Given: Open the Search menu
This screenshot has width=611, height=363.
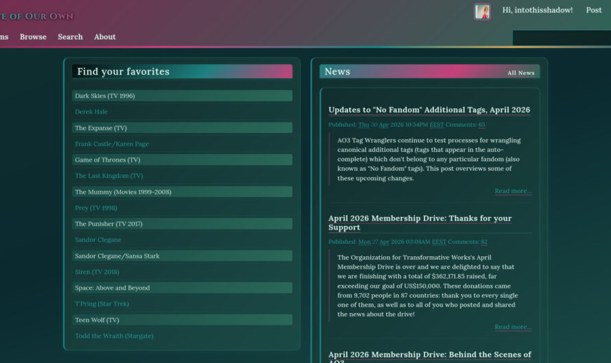Looking at the screenshot, I should [70, 37].
